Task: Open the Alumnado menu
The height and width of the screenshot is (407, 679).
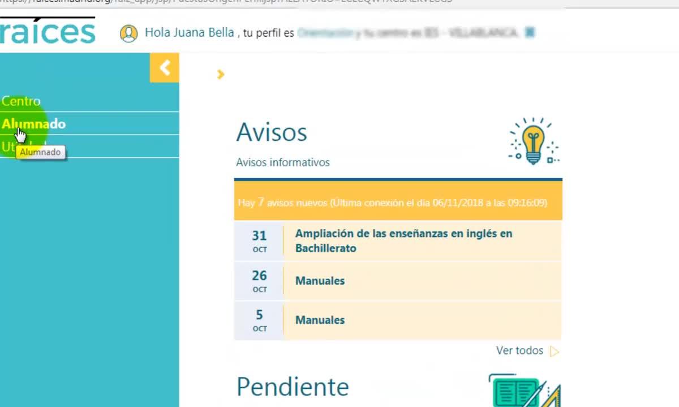Action: click(x=33, y=124)
